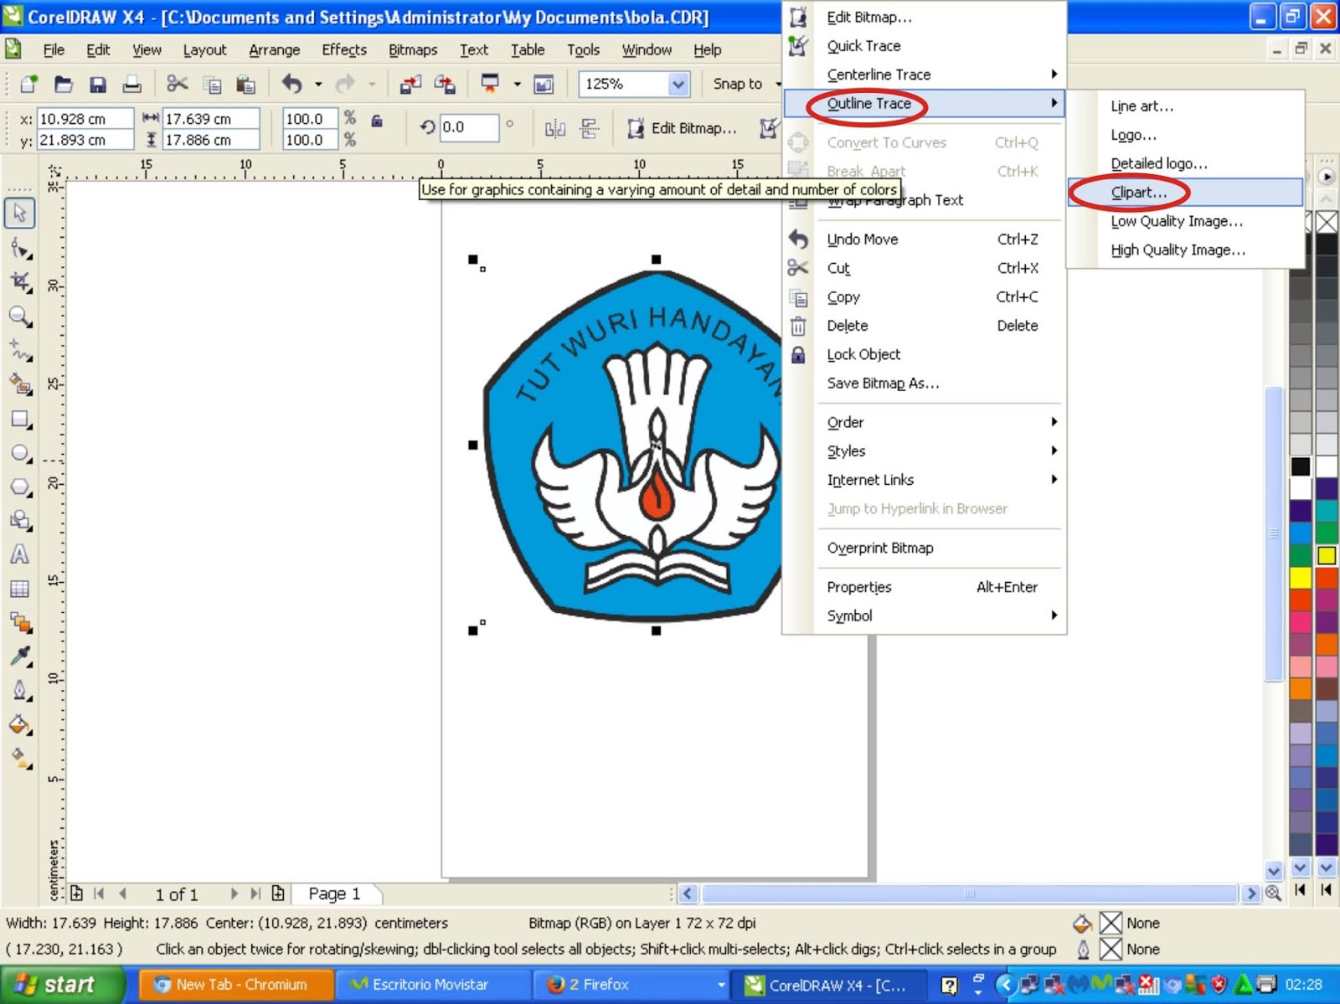Click the rotation angle field
This screenshot has height=1004, width=1340.
(468, 127)
